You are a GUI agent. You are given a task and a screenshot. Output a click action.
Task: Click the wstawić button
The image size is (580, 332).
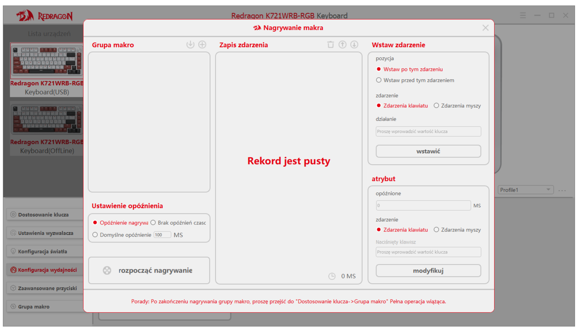click(428, 151)
